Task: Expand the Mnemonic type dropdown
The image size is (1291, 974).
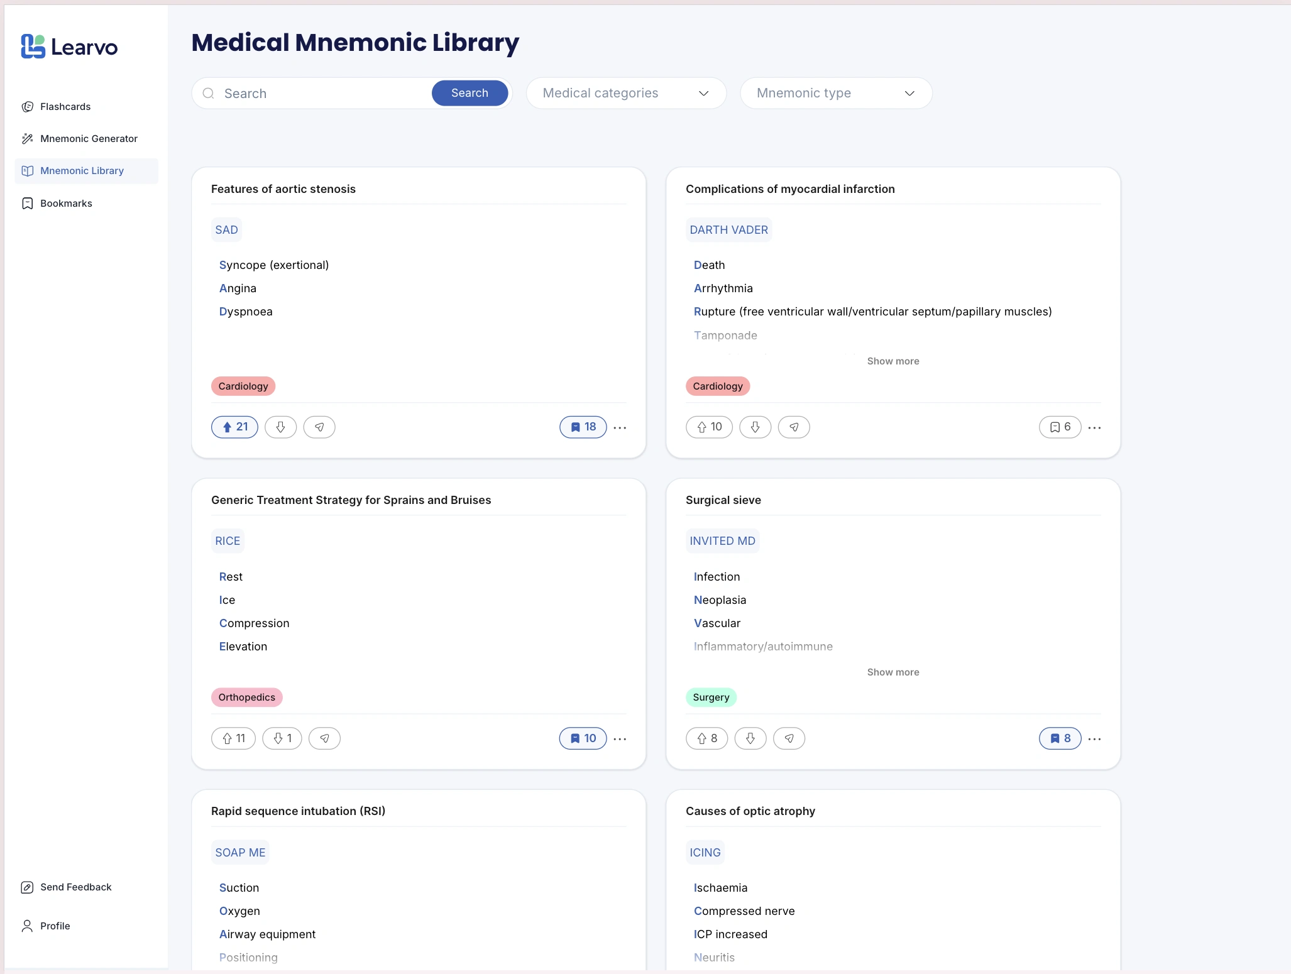Action: click(835, 93)
